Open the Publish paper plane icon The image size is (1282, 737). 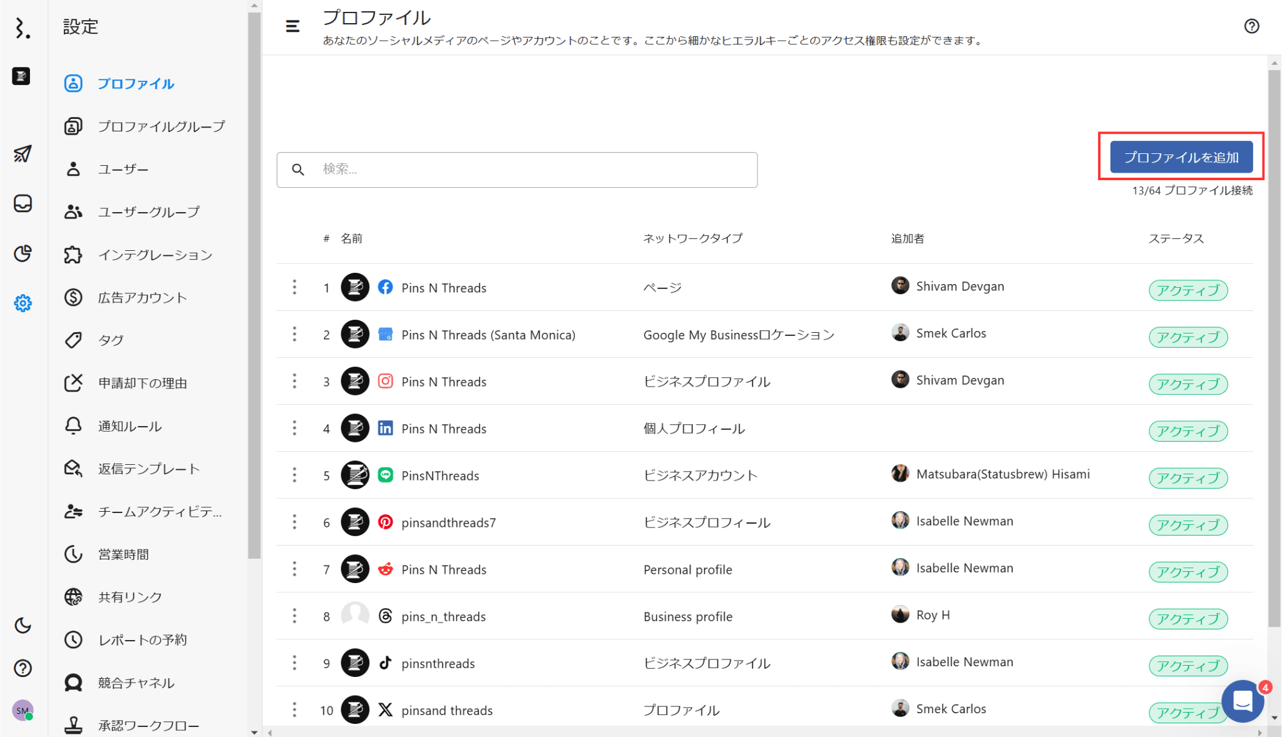tap(23, 154)
